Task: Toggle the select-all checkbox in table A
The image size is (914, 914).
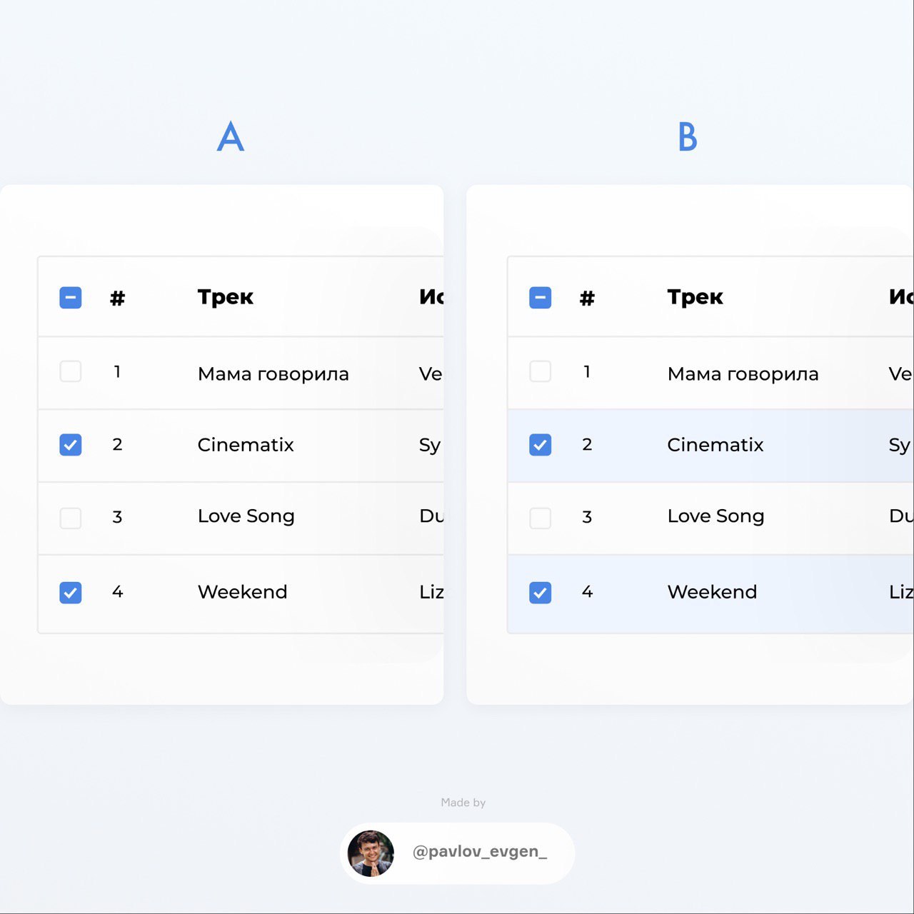Action: click(x=71, y=298)
